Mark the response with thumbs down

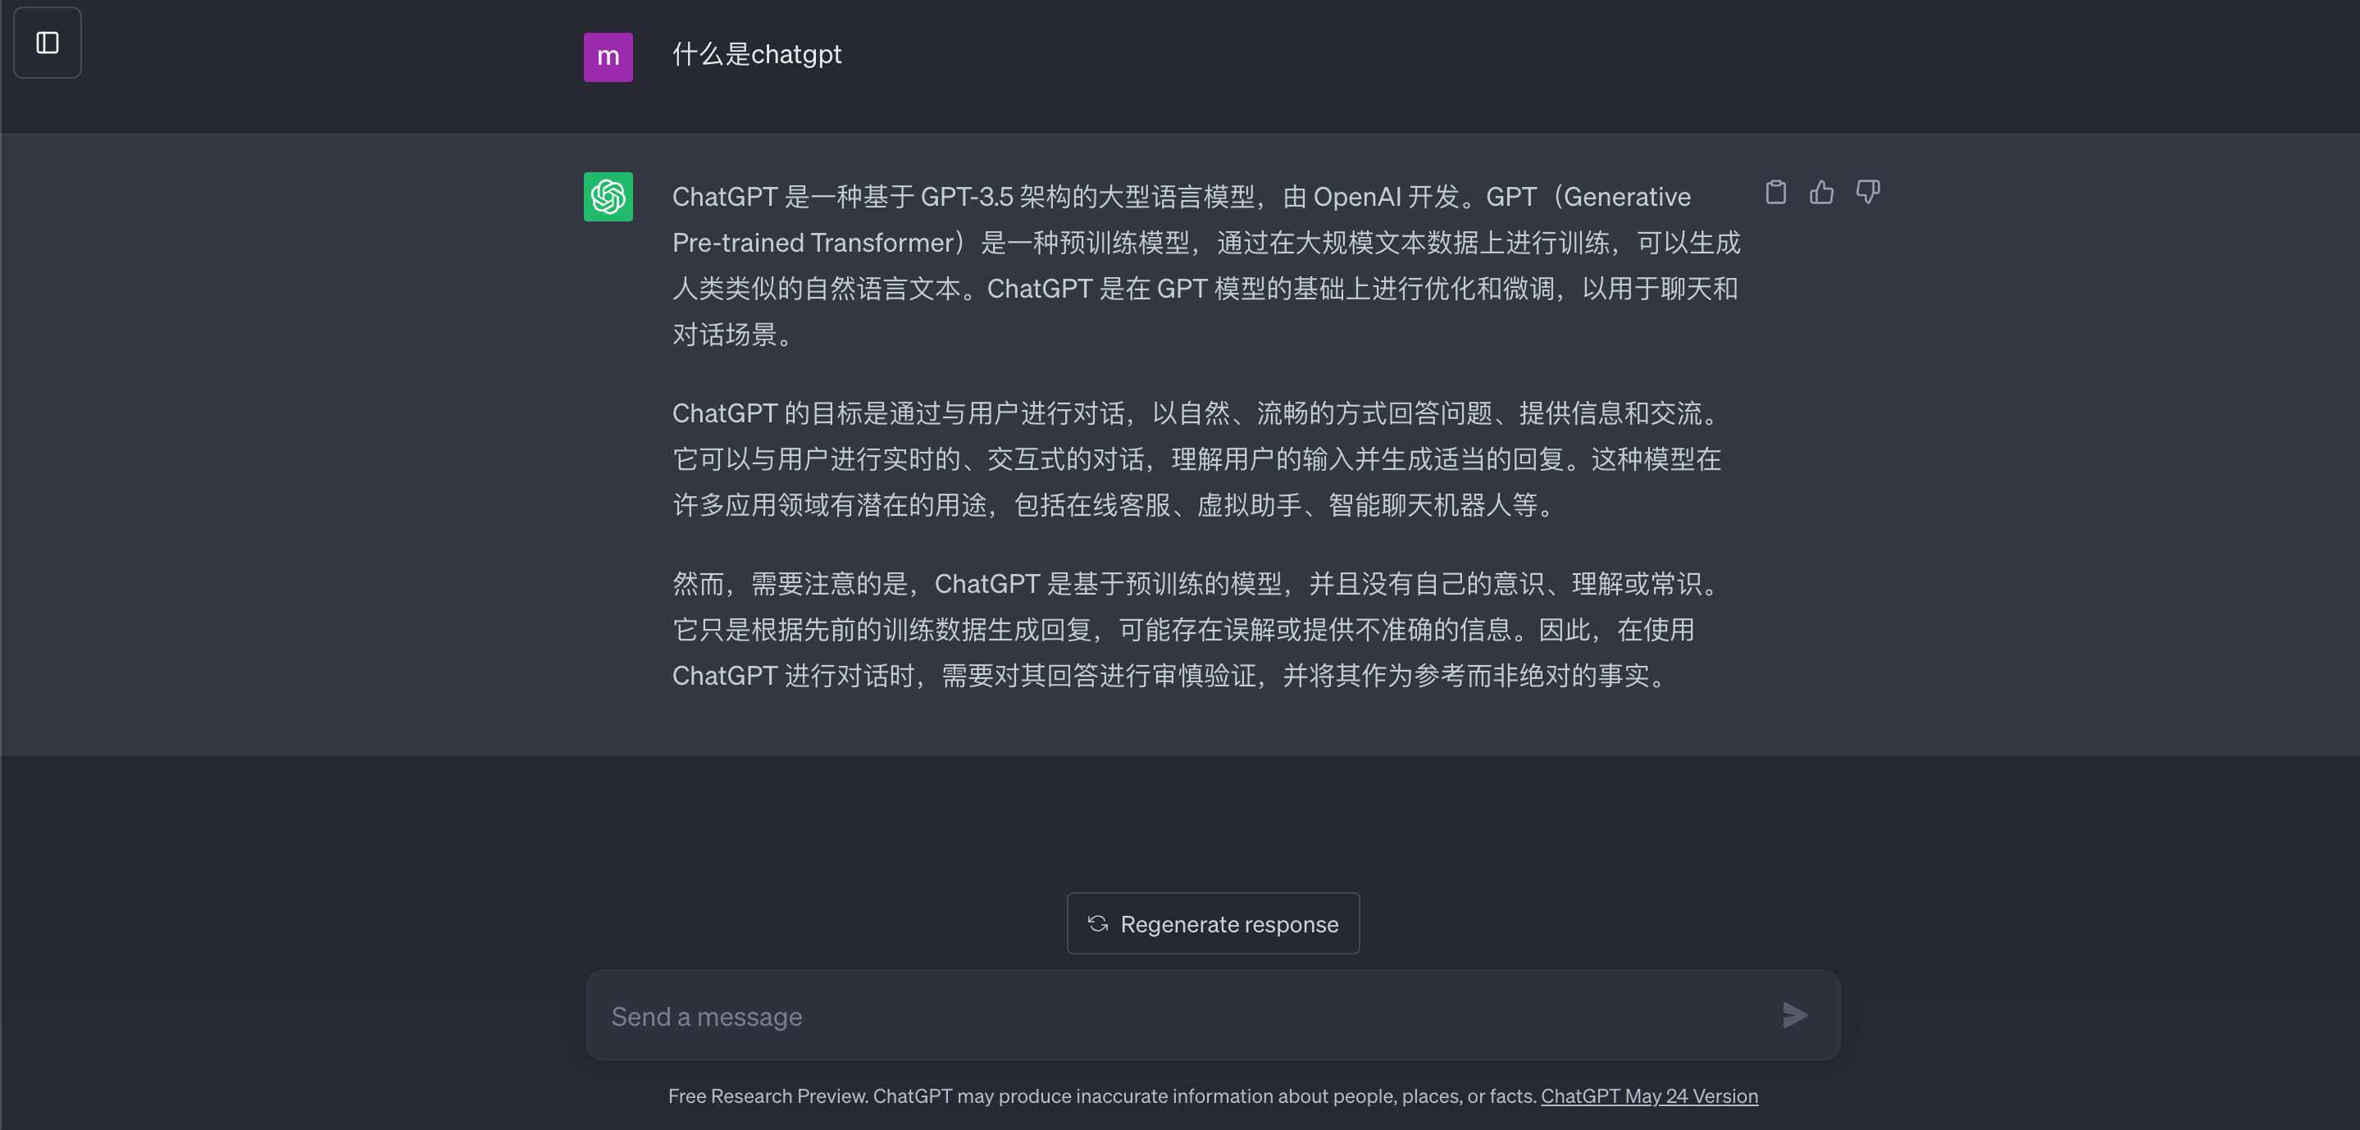coord(1867,193)
